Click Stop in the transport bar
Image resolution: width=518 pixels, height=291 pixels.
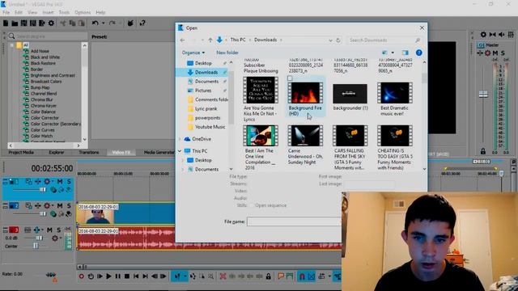click(x=127, y=276)
